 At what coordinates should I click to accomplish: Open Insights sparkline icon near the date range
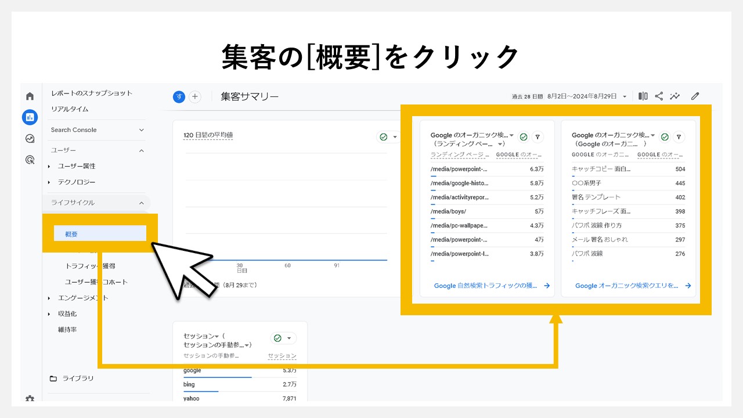675,96
